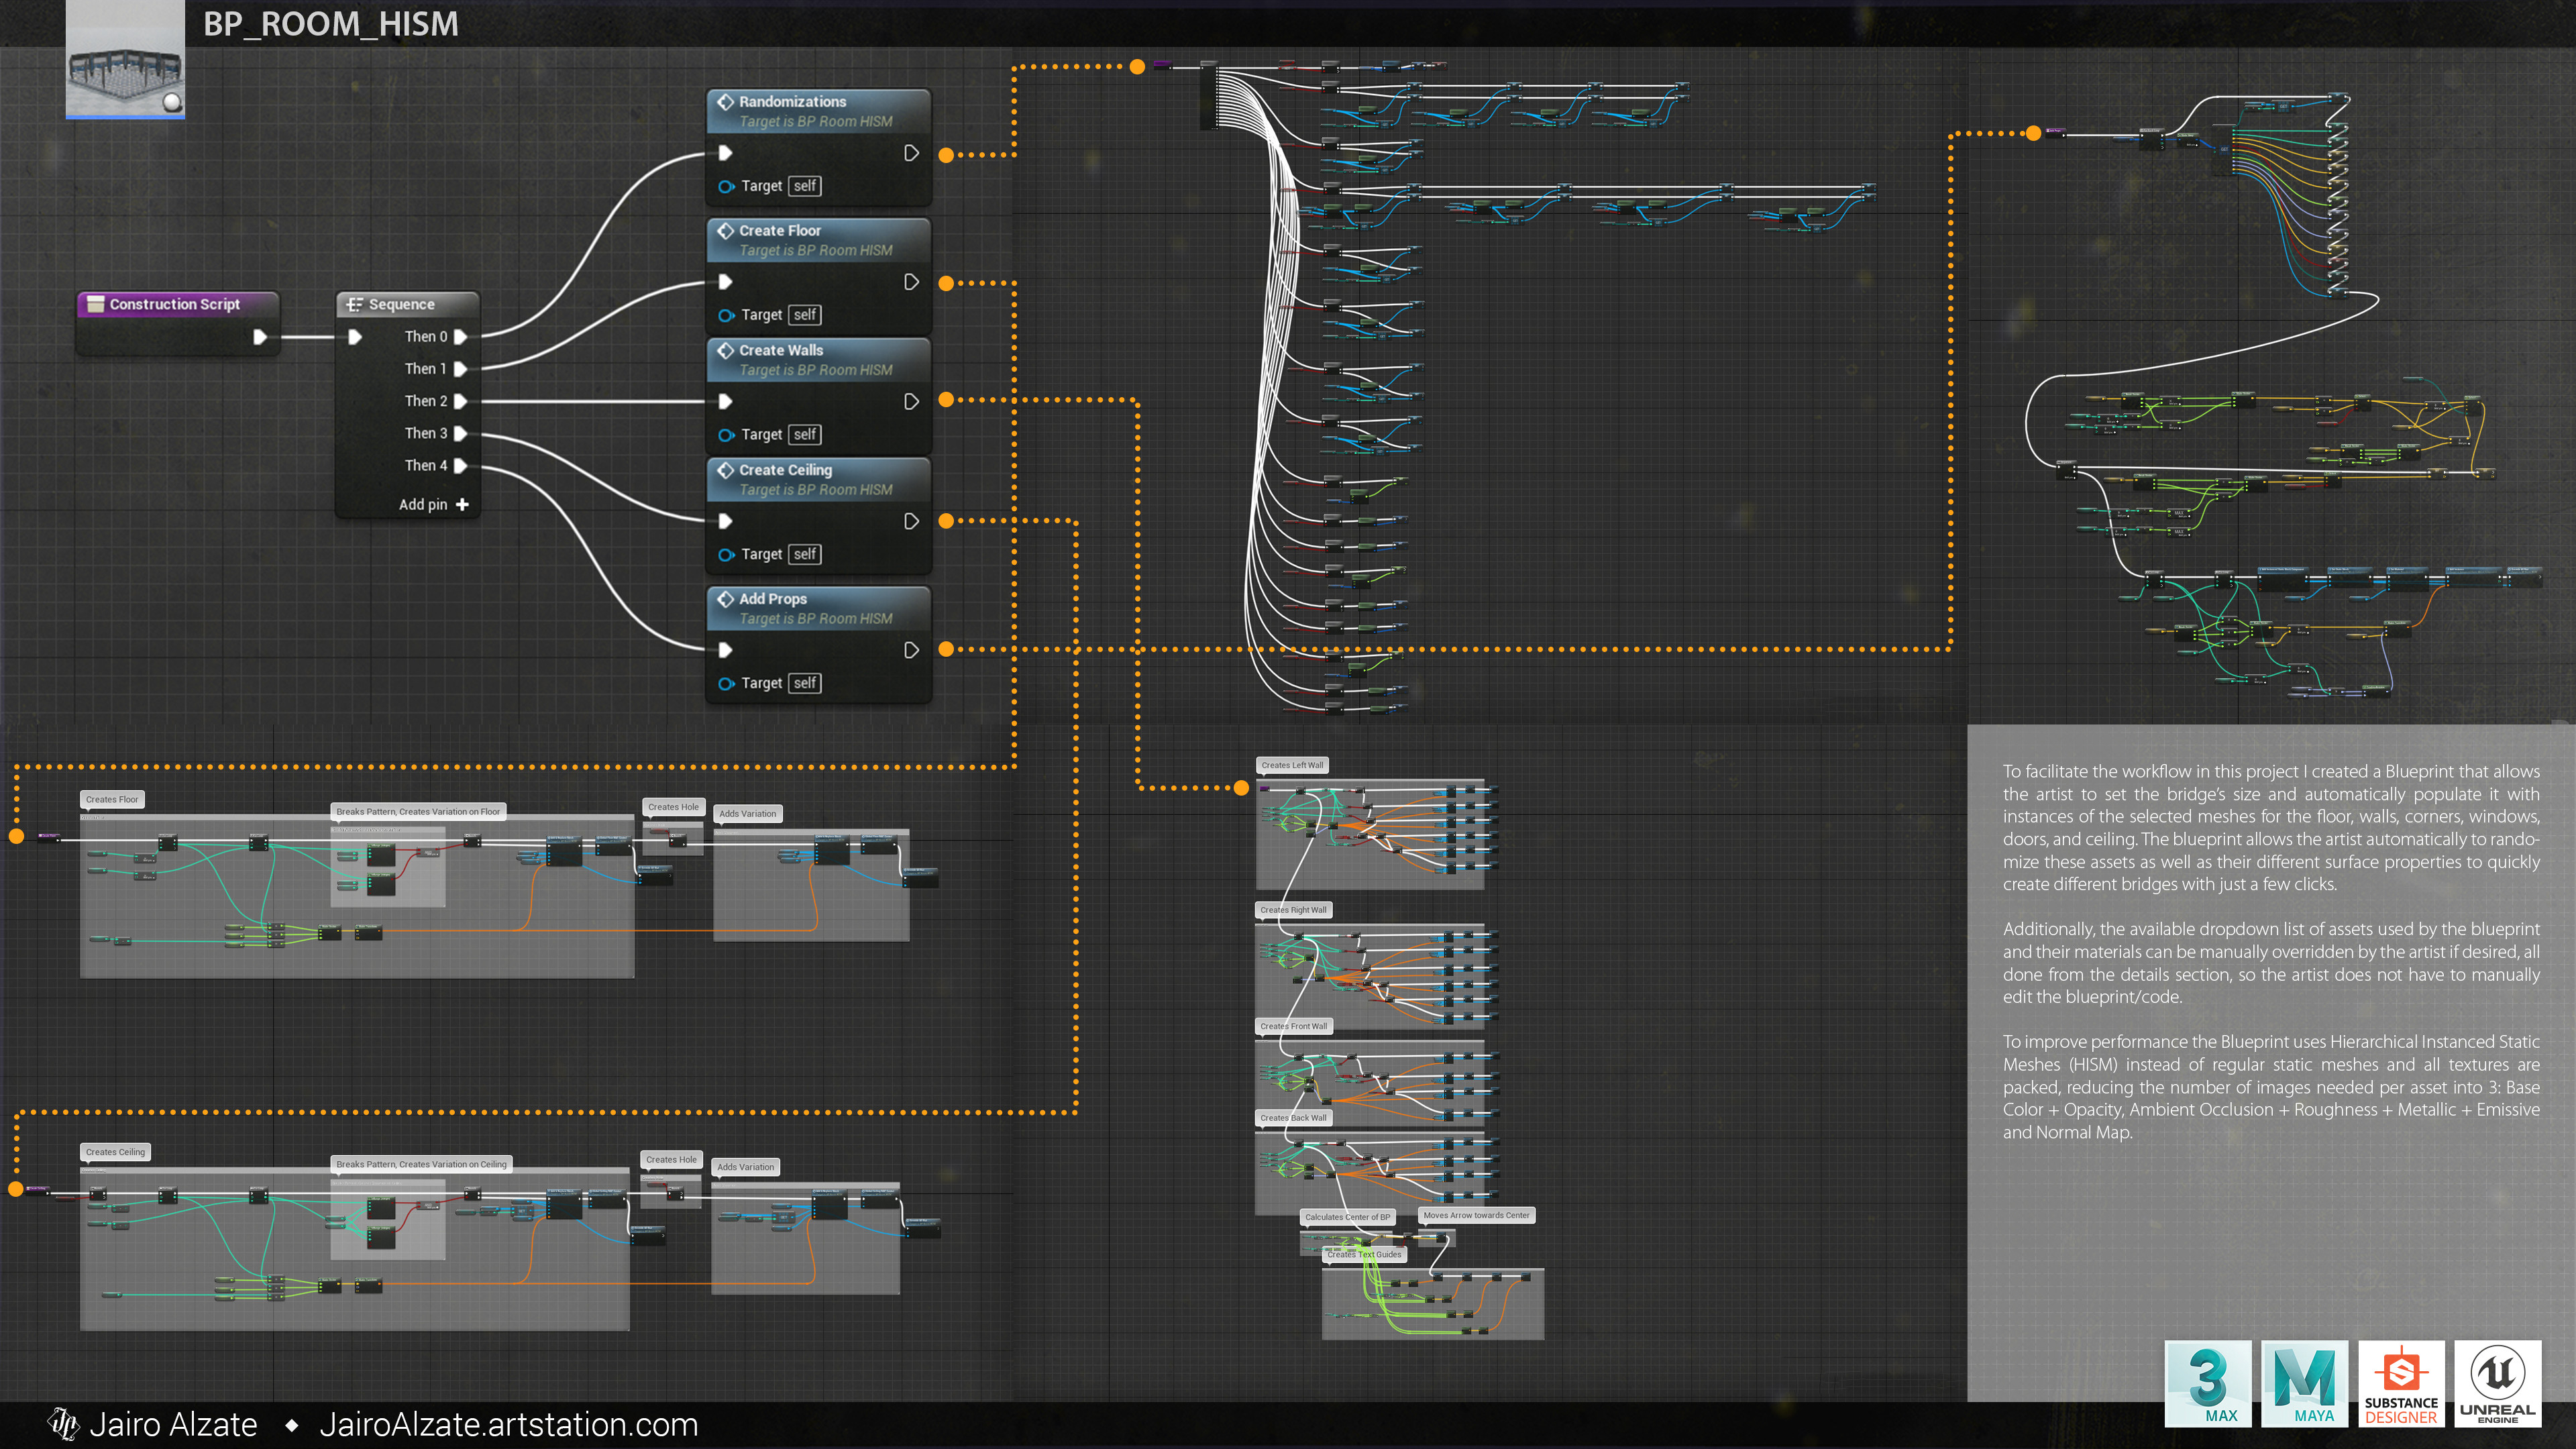
Task: Click Create Ceiling Target pin circle
Action: (726, 554)
